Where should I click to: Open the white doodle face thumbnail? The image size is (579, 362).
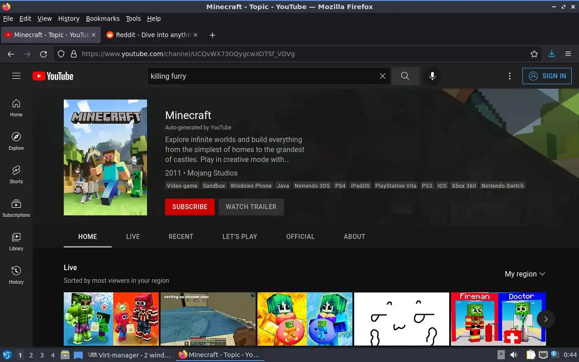click(402, 319)
